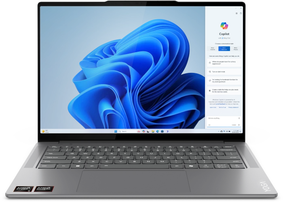Click the send arrow in Copilot
Image resolution: width=283 pixels, height=202 pixels.
(239, 125)
